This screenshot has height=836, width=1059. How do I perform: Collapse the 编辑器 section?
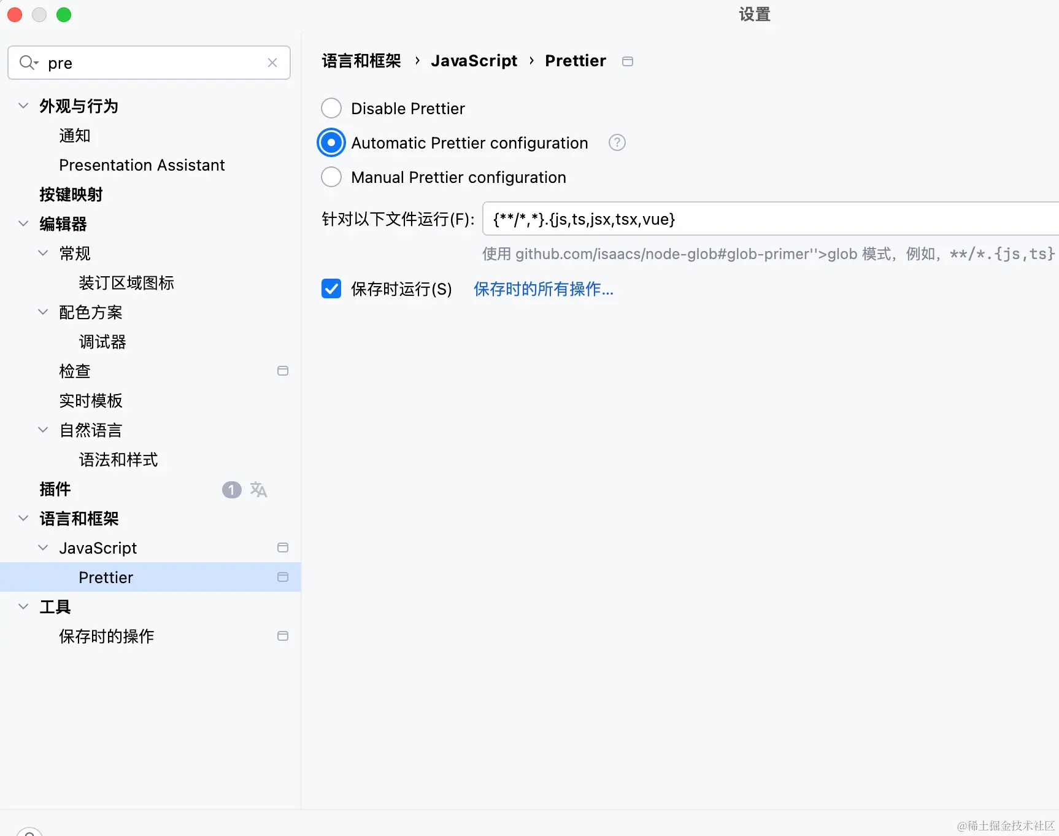pyautogui.click(x=23, y=223)
